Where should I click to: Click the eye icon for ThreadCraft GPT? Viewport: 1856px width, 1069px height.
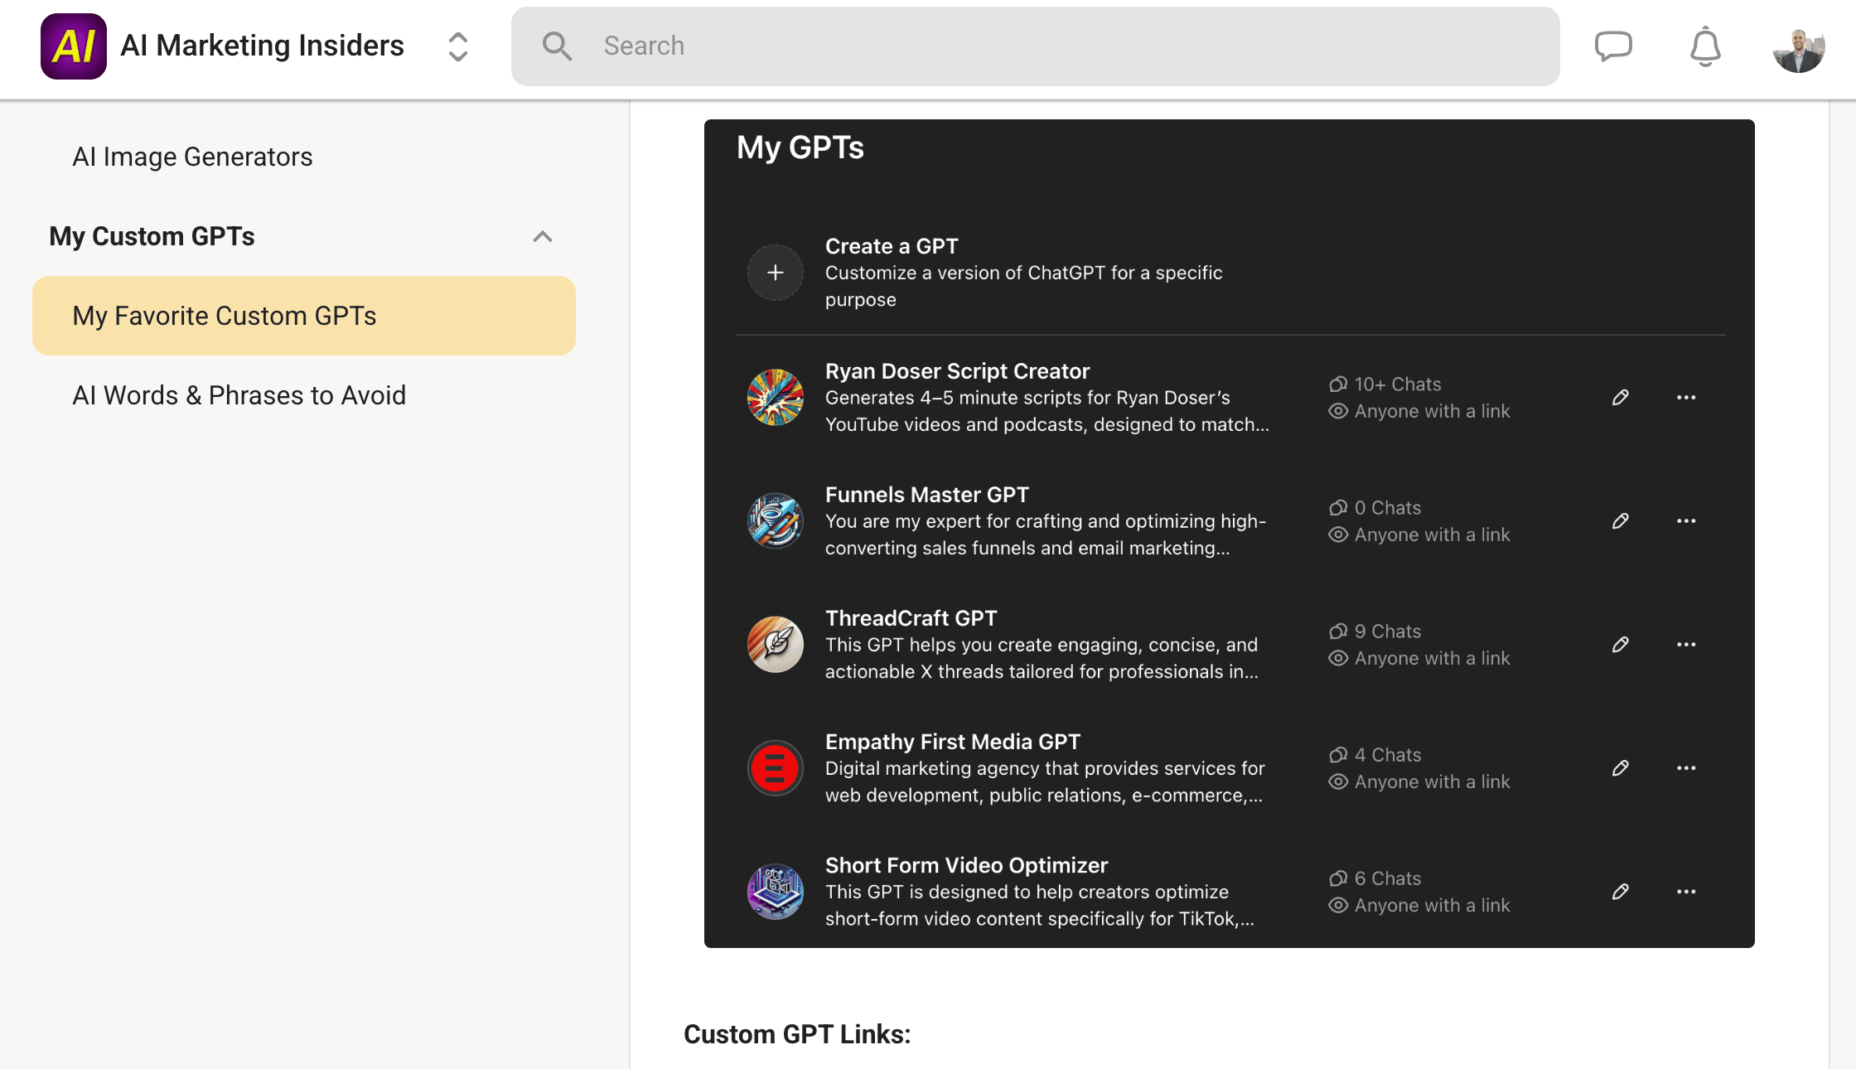pos(1338,658)
